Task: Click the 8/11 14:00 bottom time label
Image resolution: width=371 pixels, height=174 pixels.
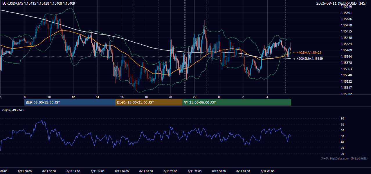Action: pyautogui.click(x=98, y=171)
